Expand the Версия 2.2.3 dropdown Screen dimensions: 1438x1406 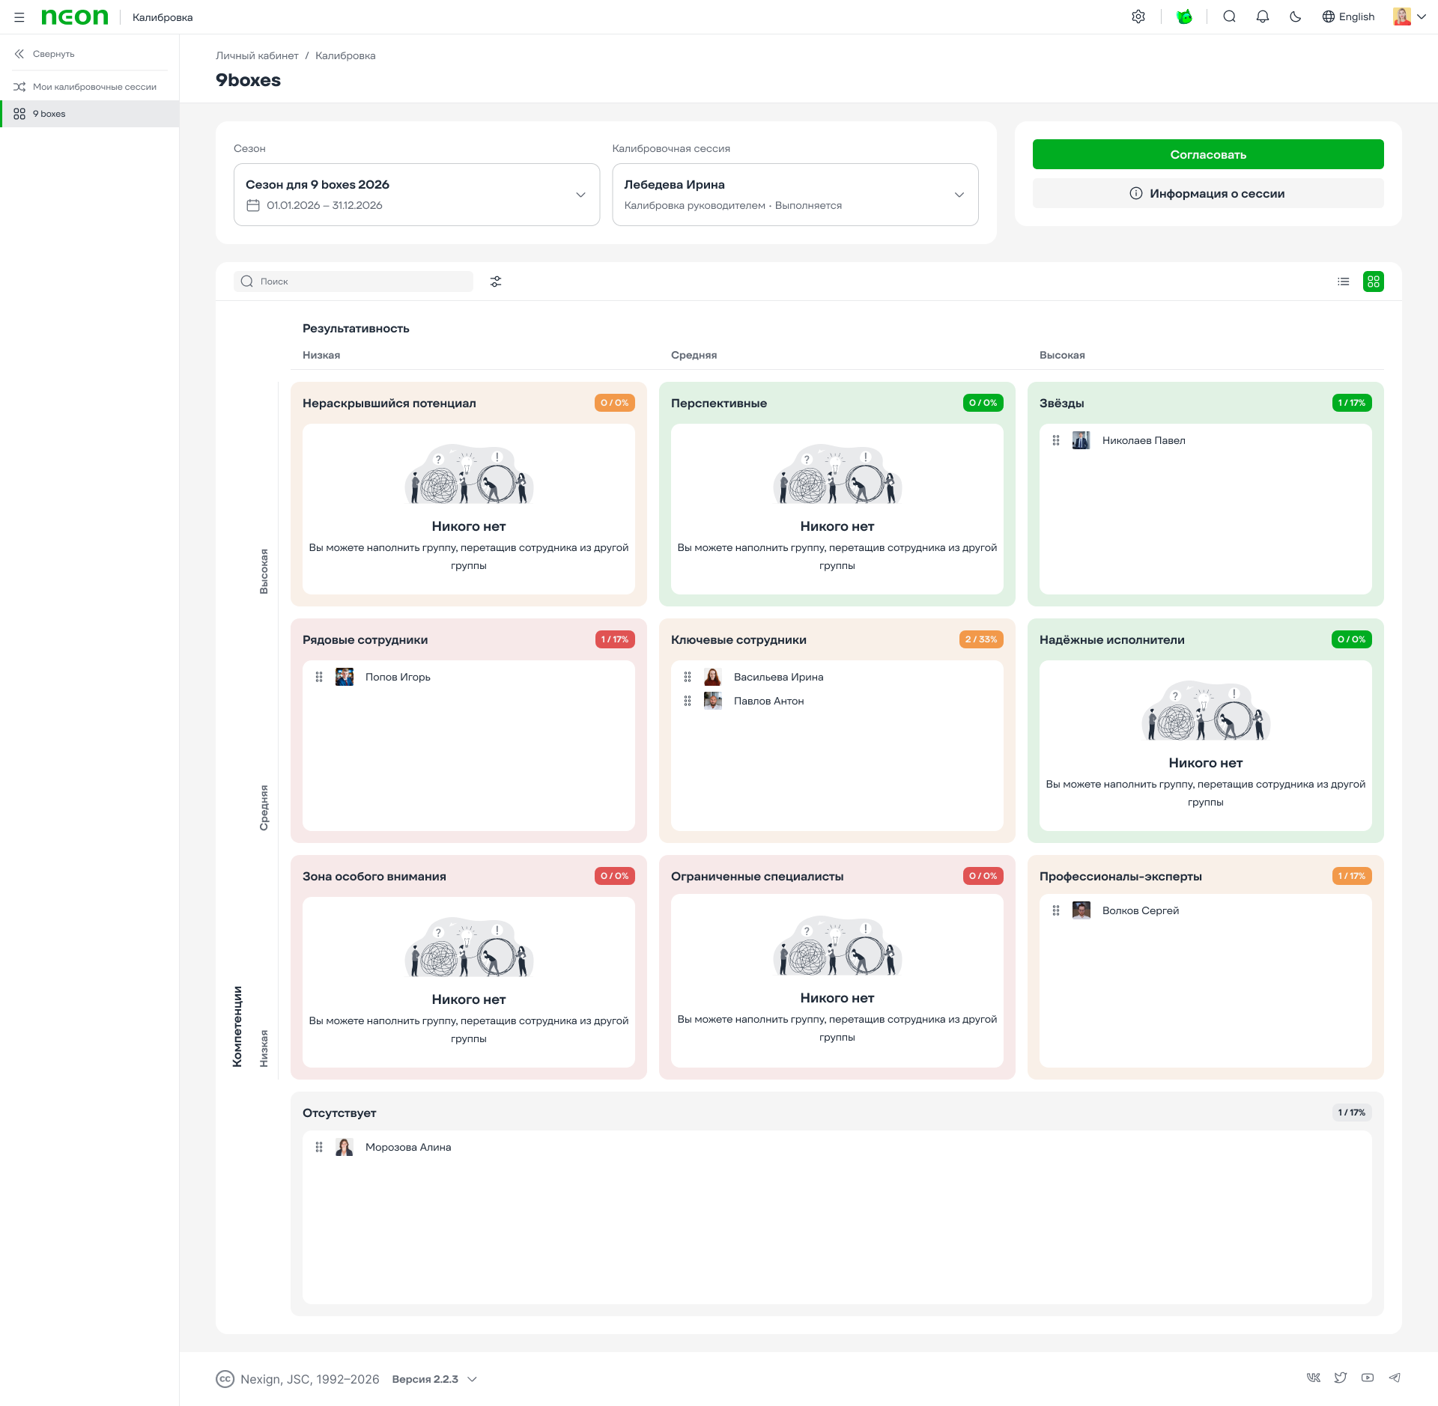pyautogui.click(x=434, y=1379)
